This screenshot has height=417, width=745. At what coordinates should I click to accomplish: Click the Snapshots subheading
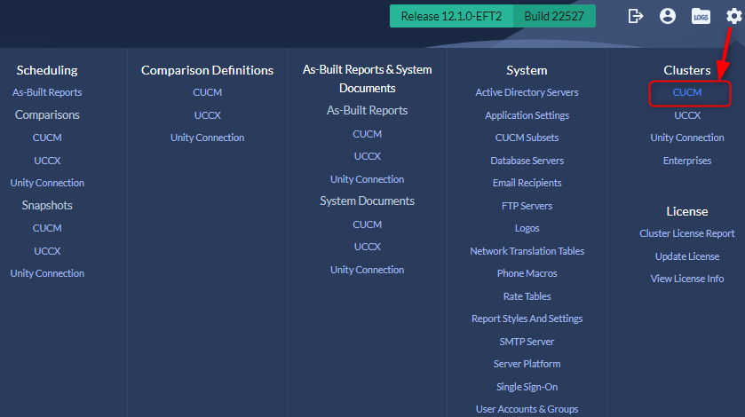(47, 205)
